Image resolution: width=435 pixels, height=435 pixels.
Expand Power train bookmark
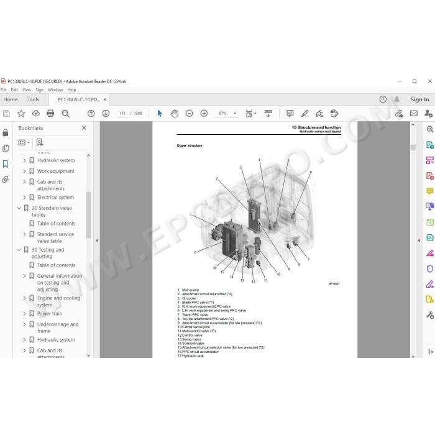click(25, 313)
